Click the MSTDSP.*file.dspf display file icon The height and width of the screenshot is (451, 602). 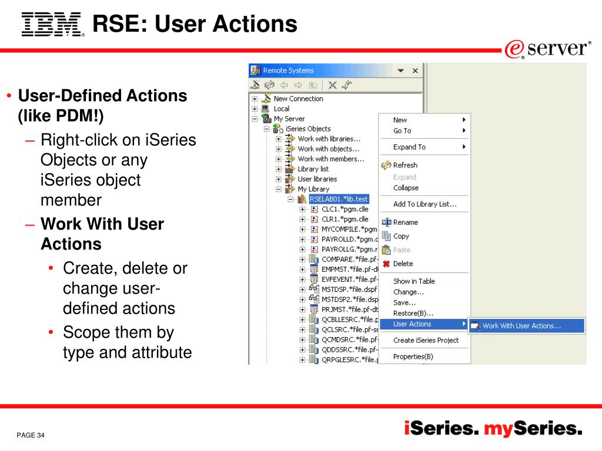click(314, 289)
